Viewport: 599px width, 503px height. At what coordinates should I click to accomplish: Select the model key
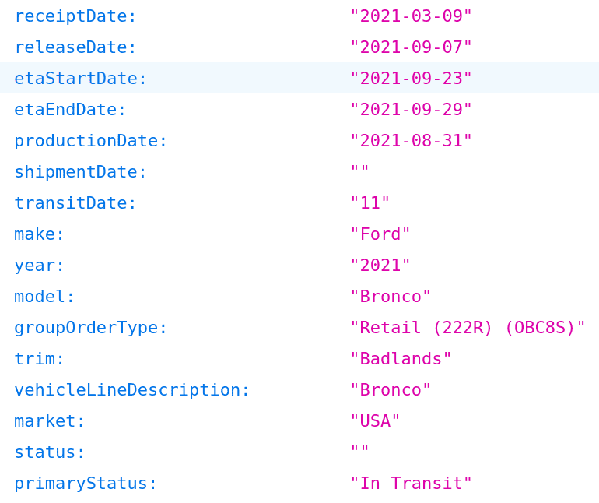pyautogui.click(x=44, y=297)
